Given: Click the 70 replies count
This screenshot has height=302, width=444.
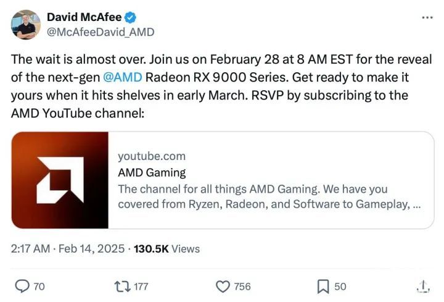Looking at the screenshot, I should coord(39,287).
